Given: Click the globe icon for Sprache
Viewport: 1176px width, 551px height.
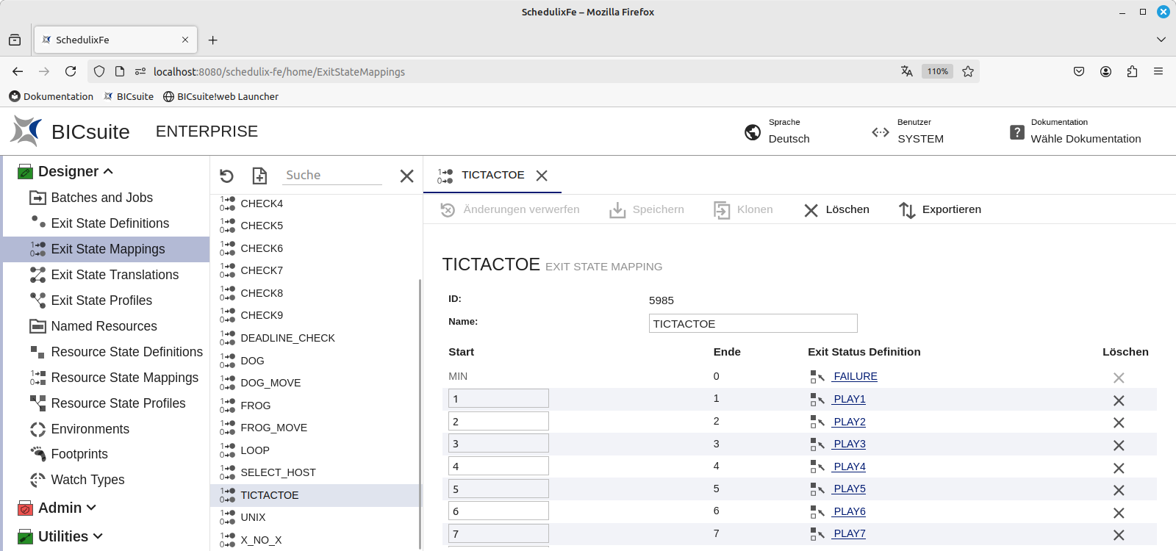Looking at the screenshot, I should (753, 132).
